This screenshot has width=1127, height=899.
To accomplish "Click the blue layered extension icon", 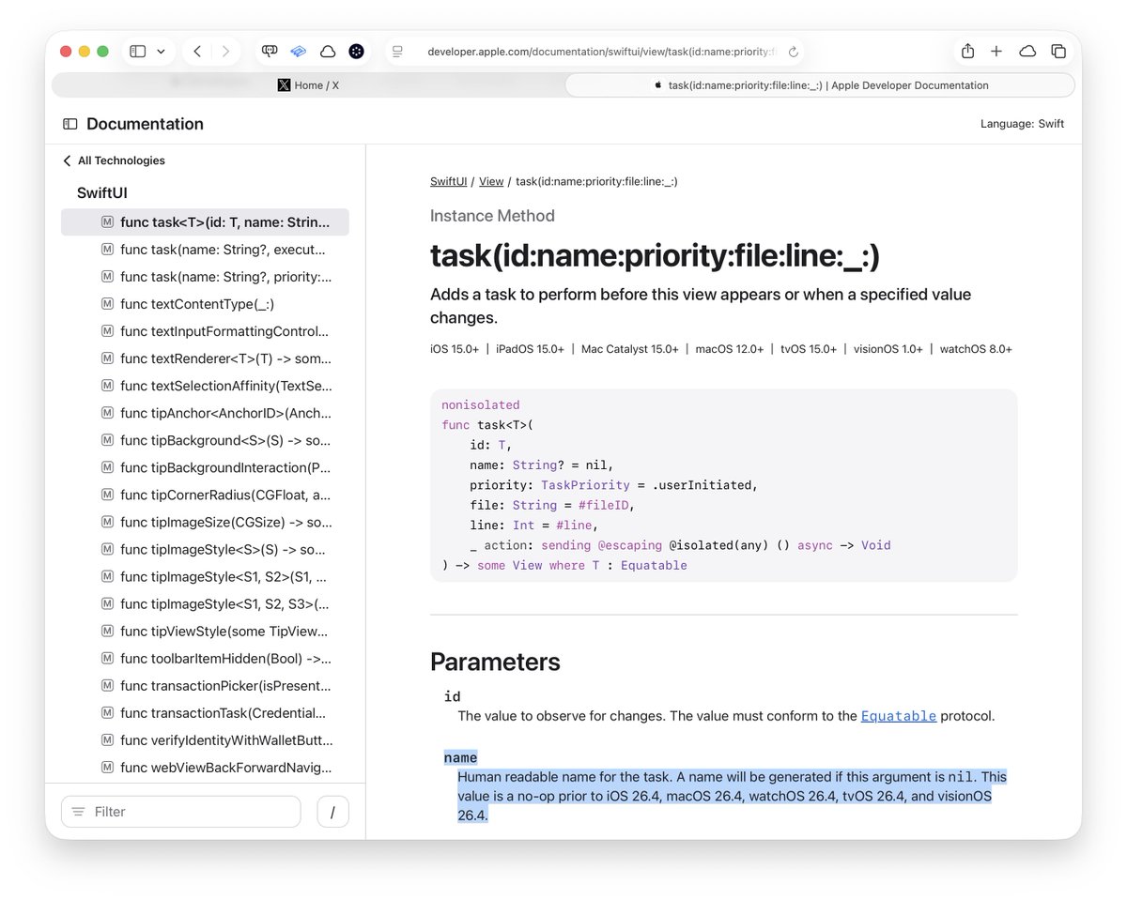I will [x=298, y=52].
